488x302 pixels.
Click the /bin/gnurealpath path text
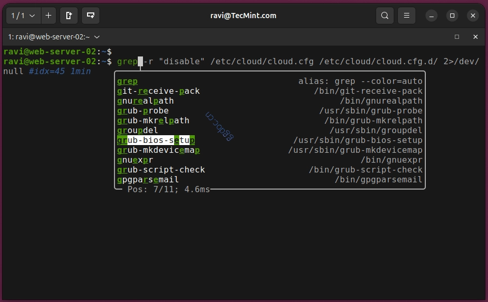click(x=381, y=101)
